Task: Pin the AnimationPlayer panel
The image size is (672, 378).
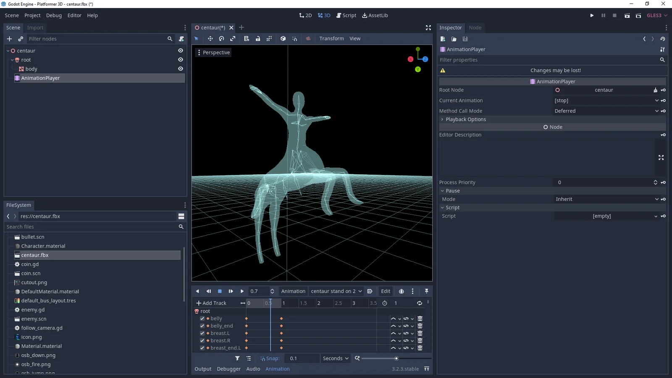Action: (x=426, y=291)
